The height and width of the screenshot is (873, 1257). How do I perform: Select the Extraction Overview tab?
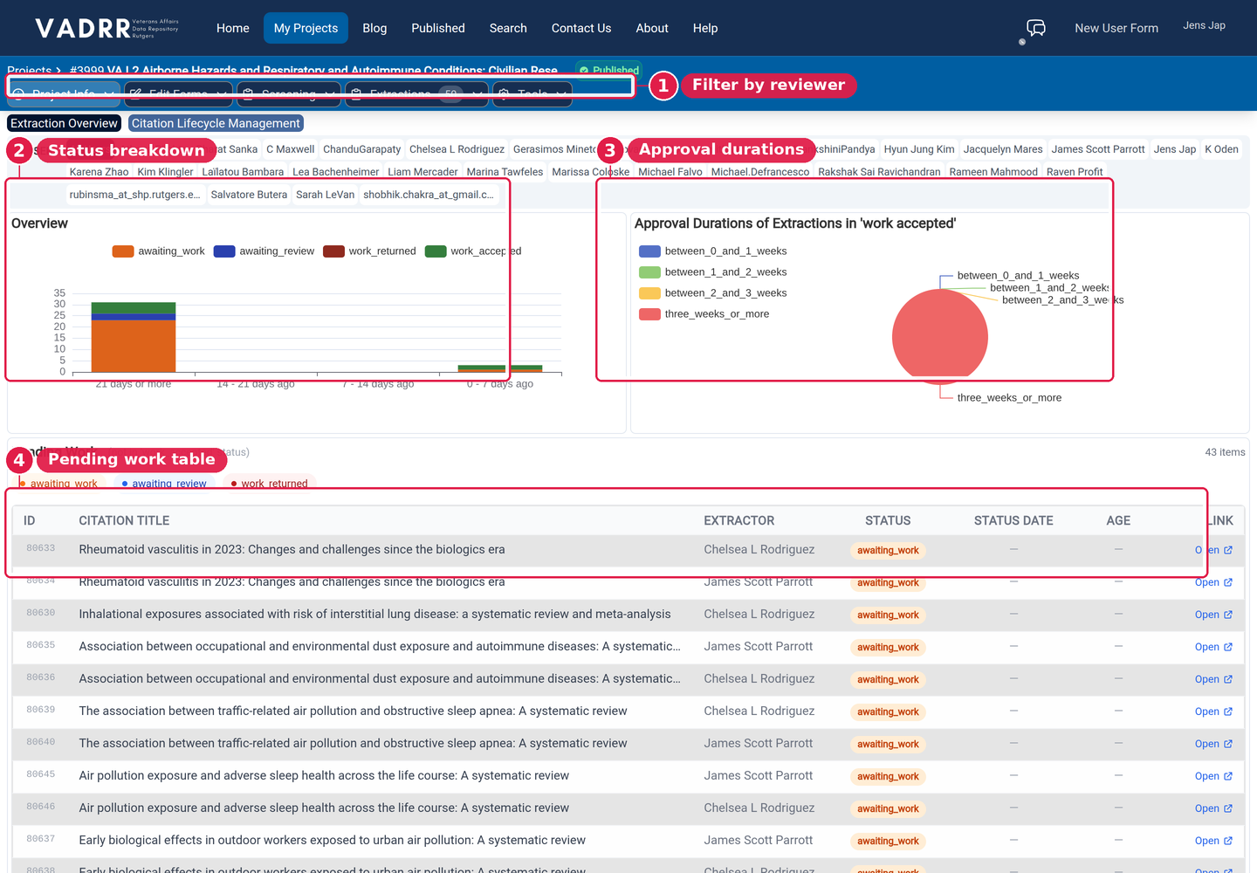pyautogui.click(x=64, y=124)
